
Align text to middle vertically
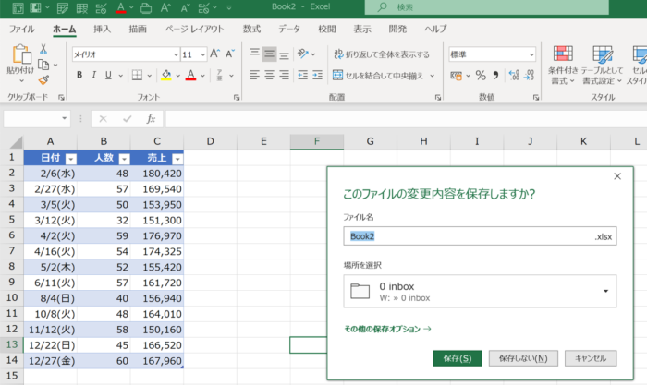[270, 54]
